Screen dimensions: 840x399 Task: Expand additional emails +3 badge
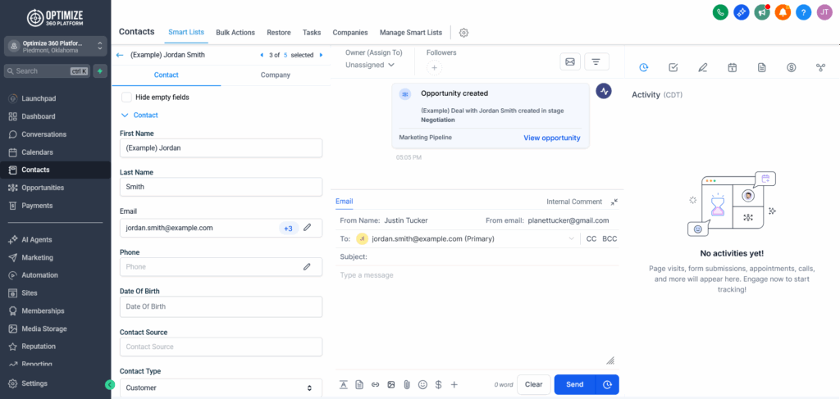(x=288, y=229)
